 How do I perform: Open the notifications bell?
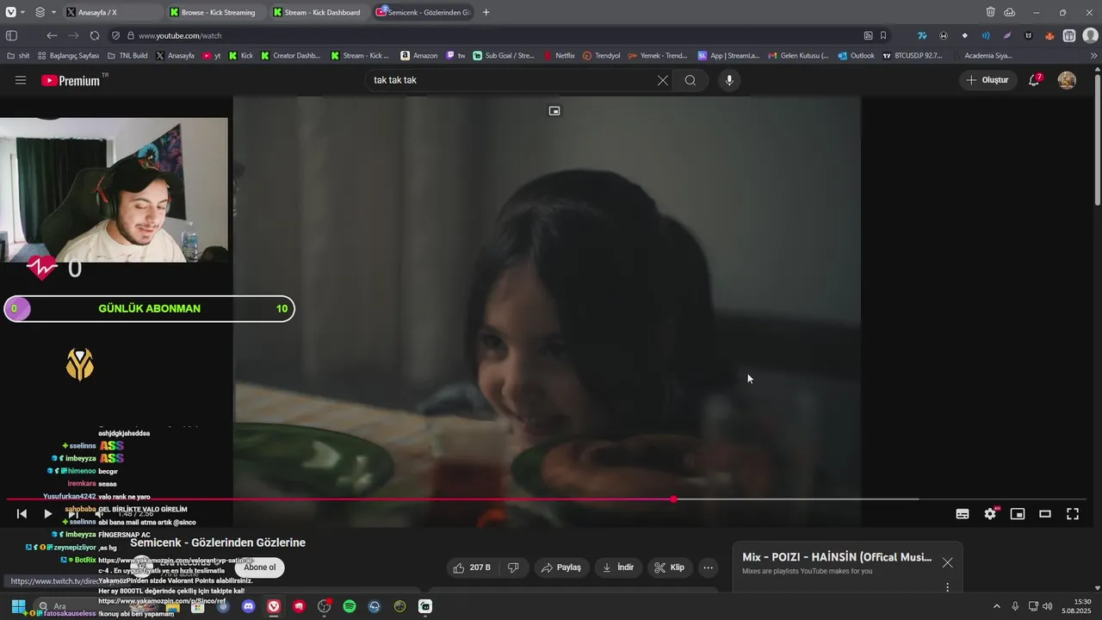[1034, 80]
